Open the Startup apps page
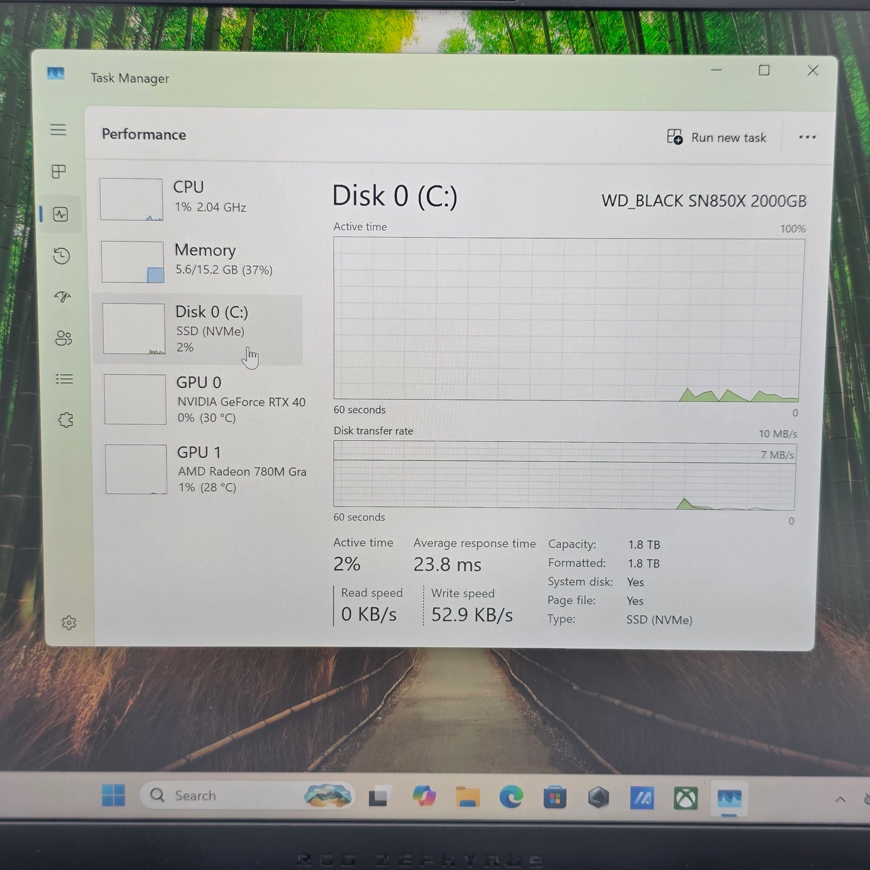Screen dimensions: 870x870 (x=62, y=297)
